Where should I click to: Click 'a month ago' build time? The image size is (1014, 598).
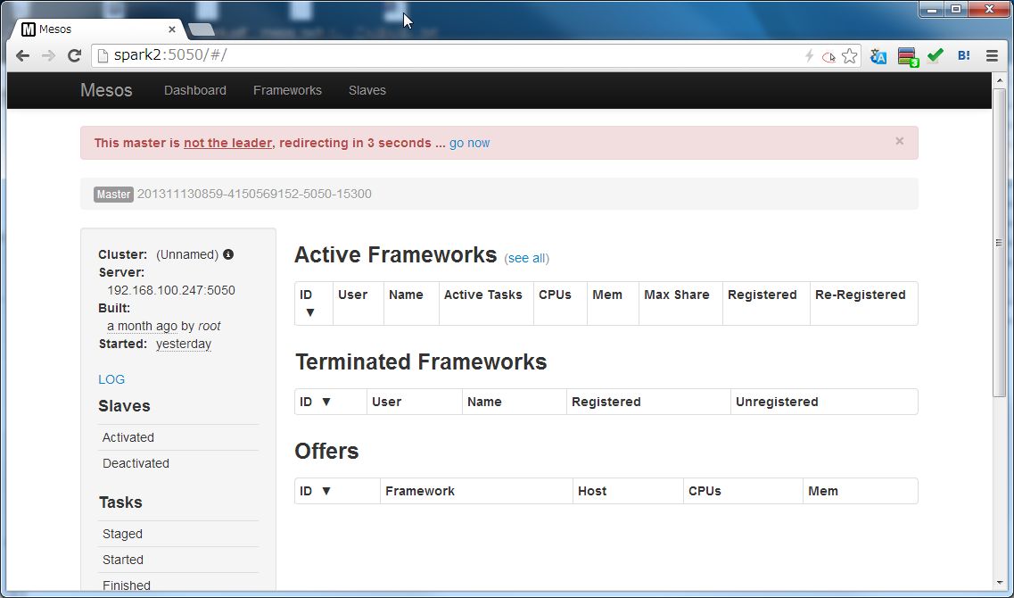pos(143,326)
